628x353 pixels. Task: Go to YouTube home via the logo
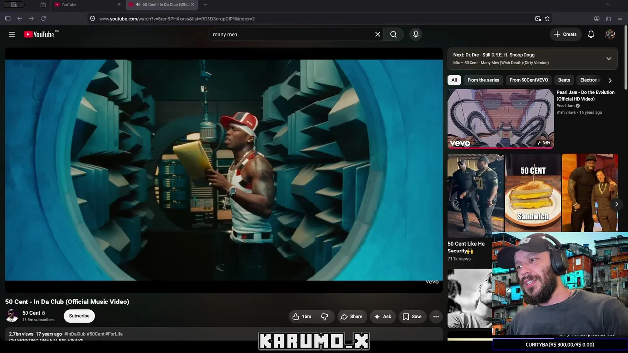pyautogui.click(x=39, y=34)
